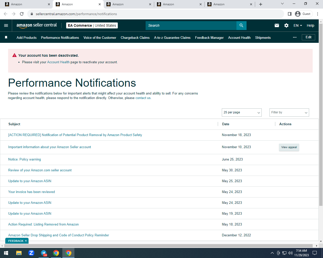Open the Notice: Policy warning notification
The image size is (323, 258).
[x=24, y=159]
